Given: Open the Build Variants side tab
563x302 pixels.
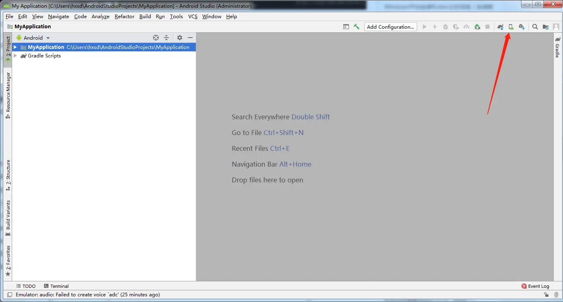Looking at the screenshot, I should (x=8, y=218).
